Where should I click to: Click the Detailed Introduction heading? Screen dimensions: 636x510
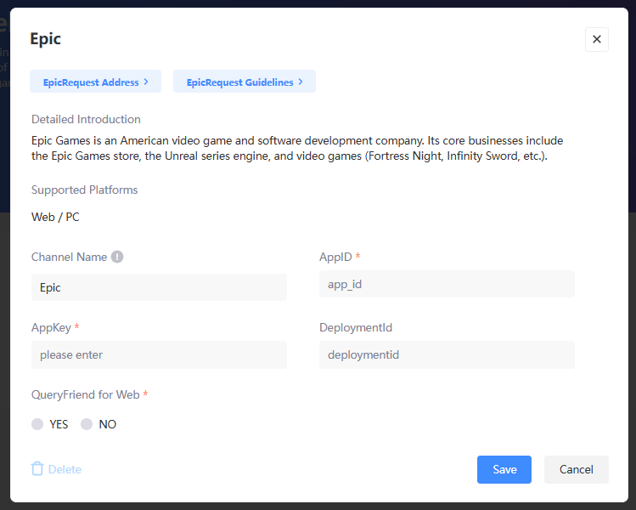click(x=86, y=119)
